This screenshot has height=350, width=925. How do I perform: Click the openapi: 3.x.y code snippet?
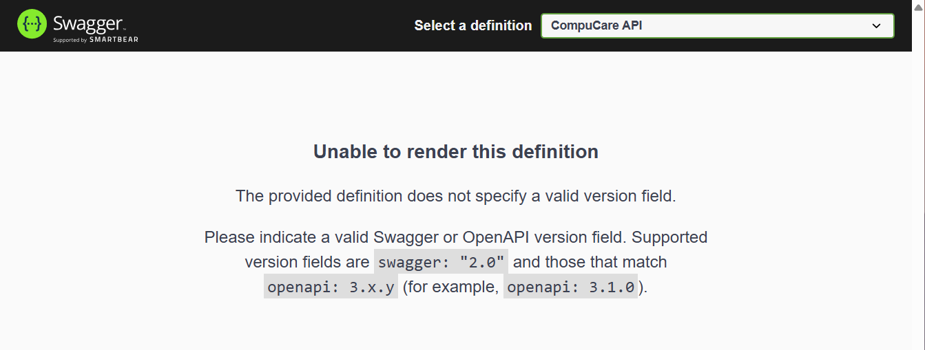click(x=331, y=287)
